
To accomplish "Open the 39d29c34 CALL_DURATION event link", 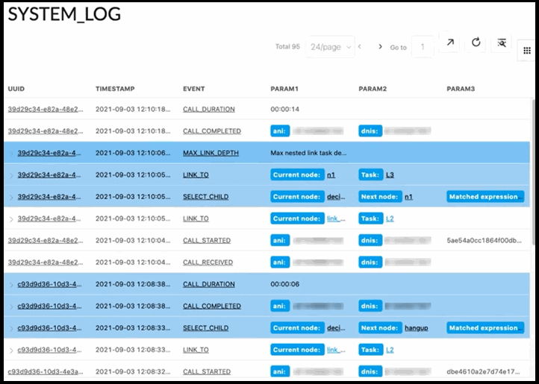I will pyautogui.click(x=208, y=109).
